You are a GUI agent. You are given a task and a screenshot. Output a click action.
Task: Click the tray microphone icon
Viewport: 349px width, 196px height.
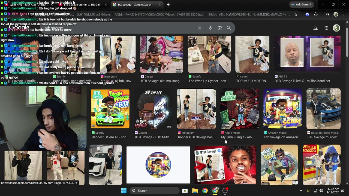(308, 191)
